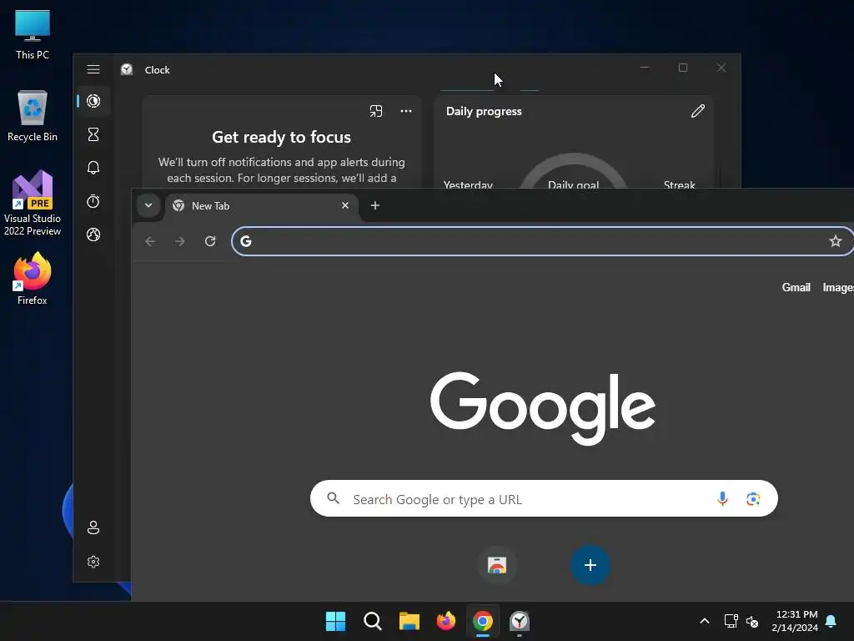Viewport: 854px width, 641px height.
Task: Show hidden tray icons chevron
Action: click(704, 621)
